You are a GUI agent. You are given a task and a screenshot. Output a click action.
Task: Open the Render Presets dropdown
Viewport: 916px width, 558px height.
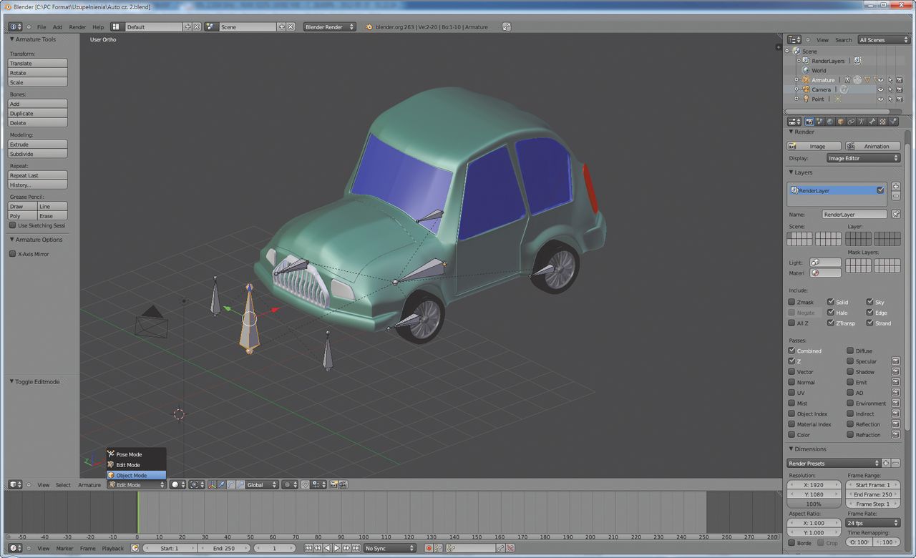coord(834,464)
